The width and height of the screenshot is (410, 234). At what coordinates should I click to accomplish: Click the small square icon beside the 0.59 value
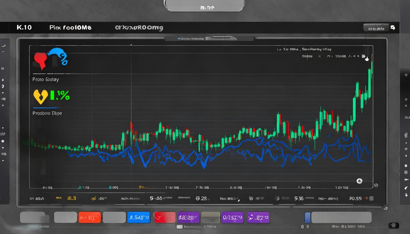pos(371,198)
